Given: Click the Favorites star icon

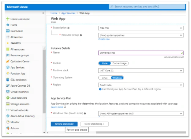Looking at the screenshot, I should pos(8,43).
